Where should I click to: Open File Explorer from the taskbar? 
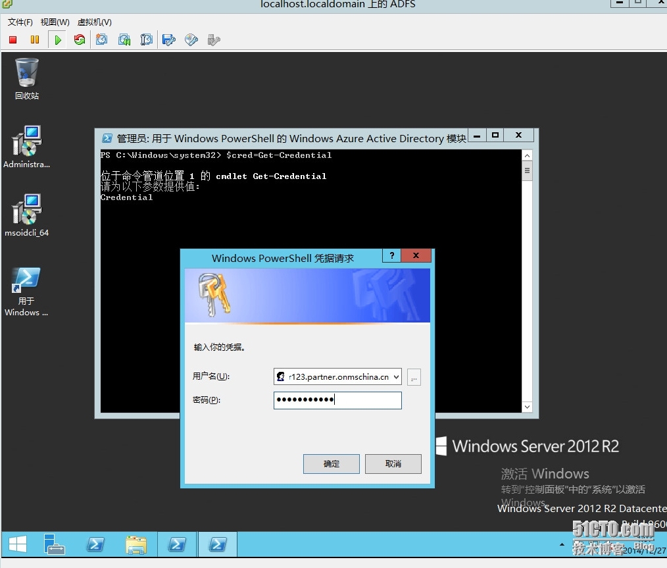[136, 544]
